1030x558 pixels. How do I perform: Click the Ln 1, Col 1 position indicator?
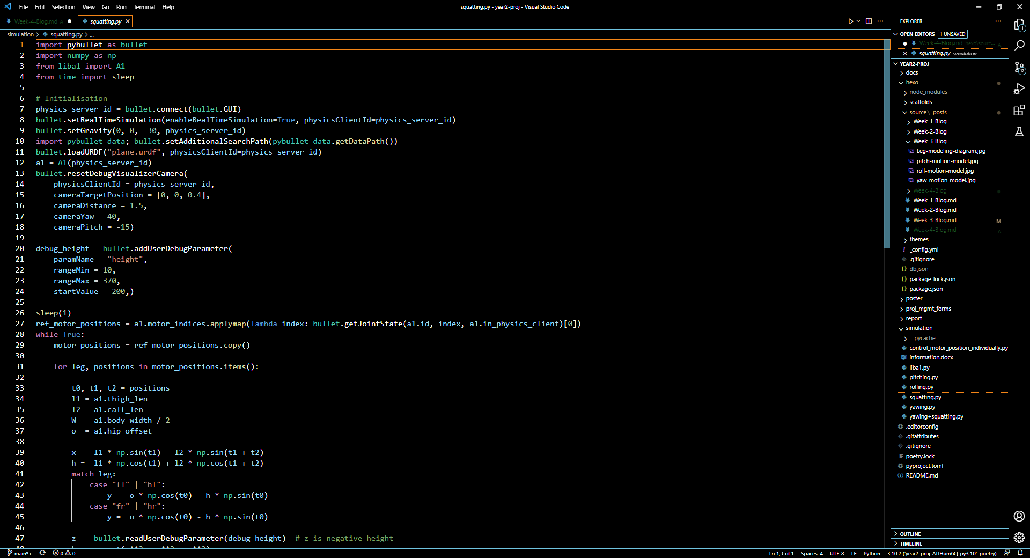[x=781, y=553]
